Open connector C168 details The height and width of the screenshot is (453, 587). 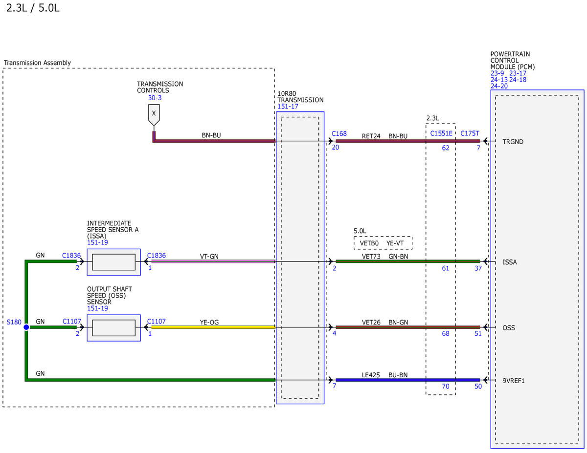[x=339, y=133]
